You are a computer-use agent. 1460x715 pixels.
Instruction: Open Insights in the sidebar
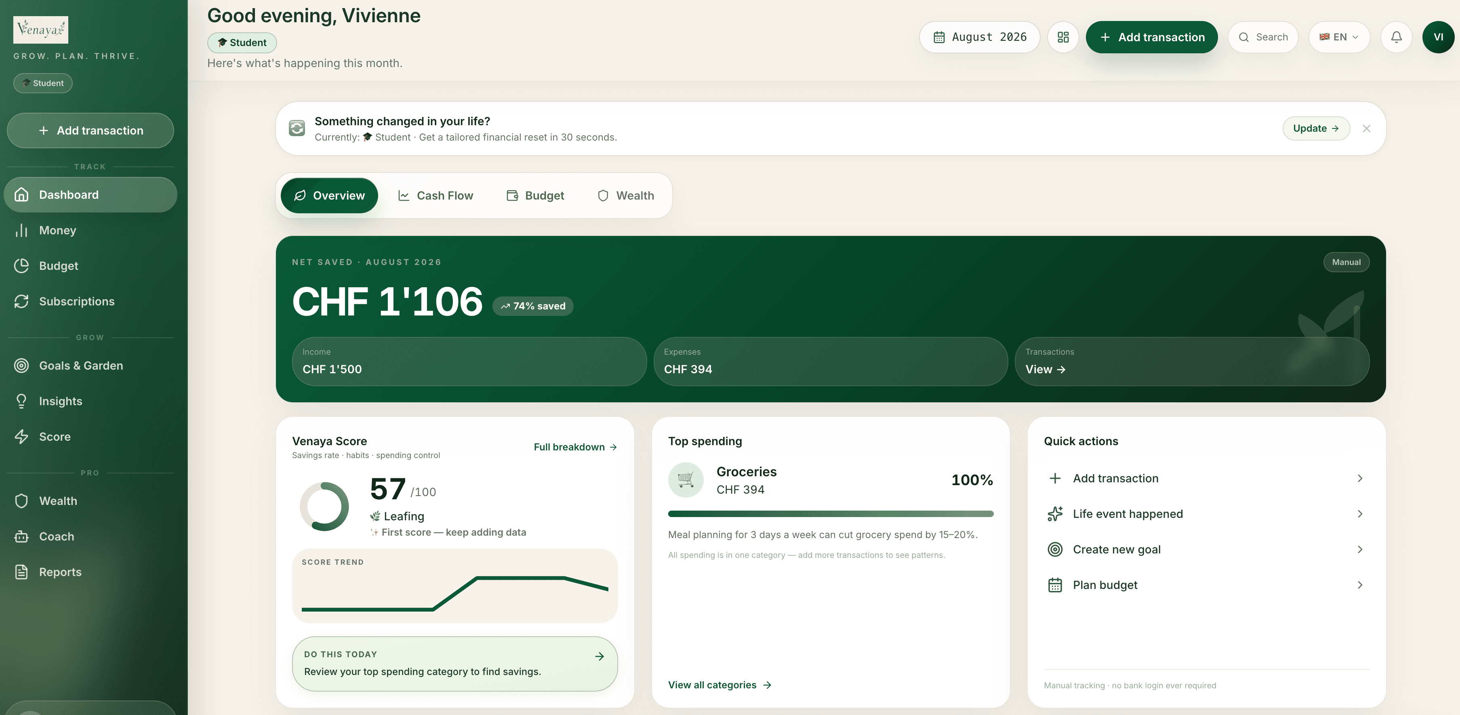(x=90, y=401)
